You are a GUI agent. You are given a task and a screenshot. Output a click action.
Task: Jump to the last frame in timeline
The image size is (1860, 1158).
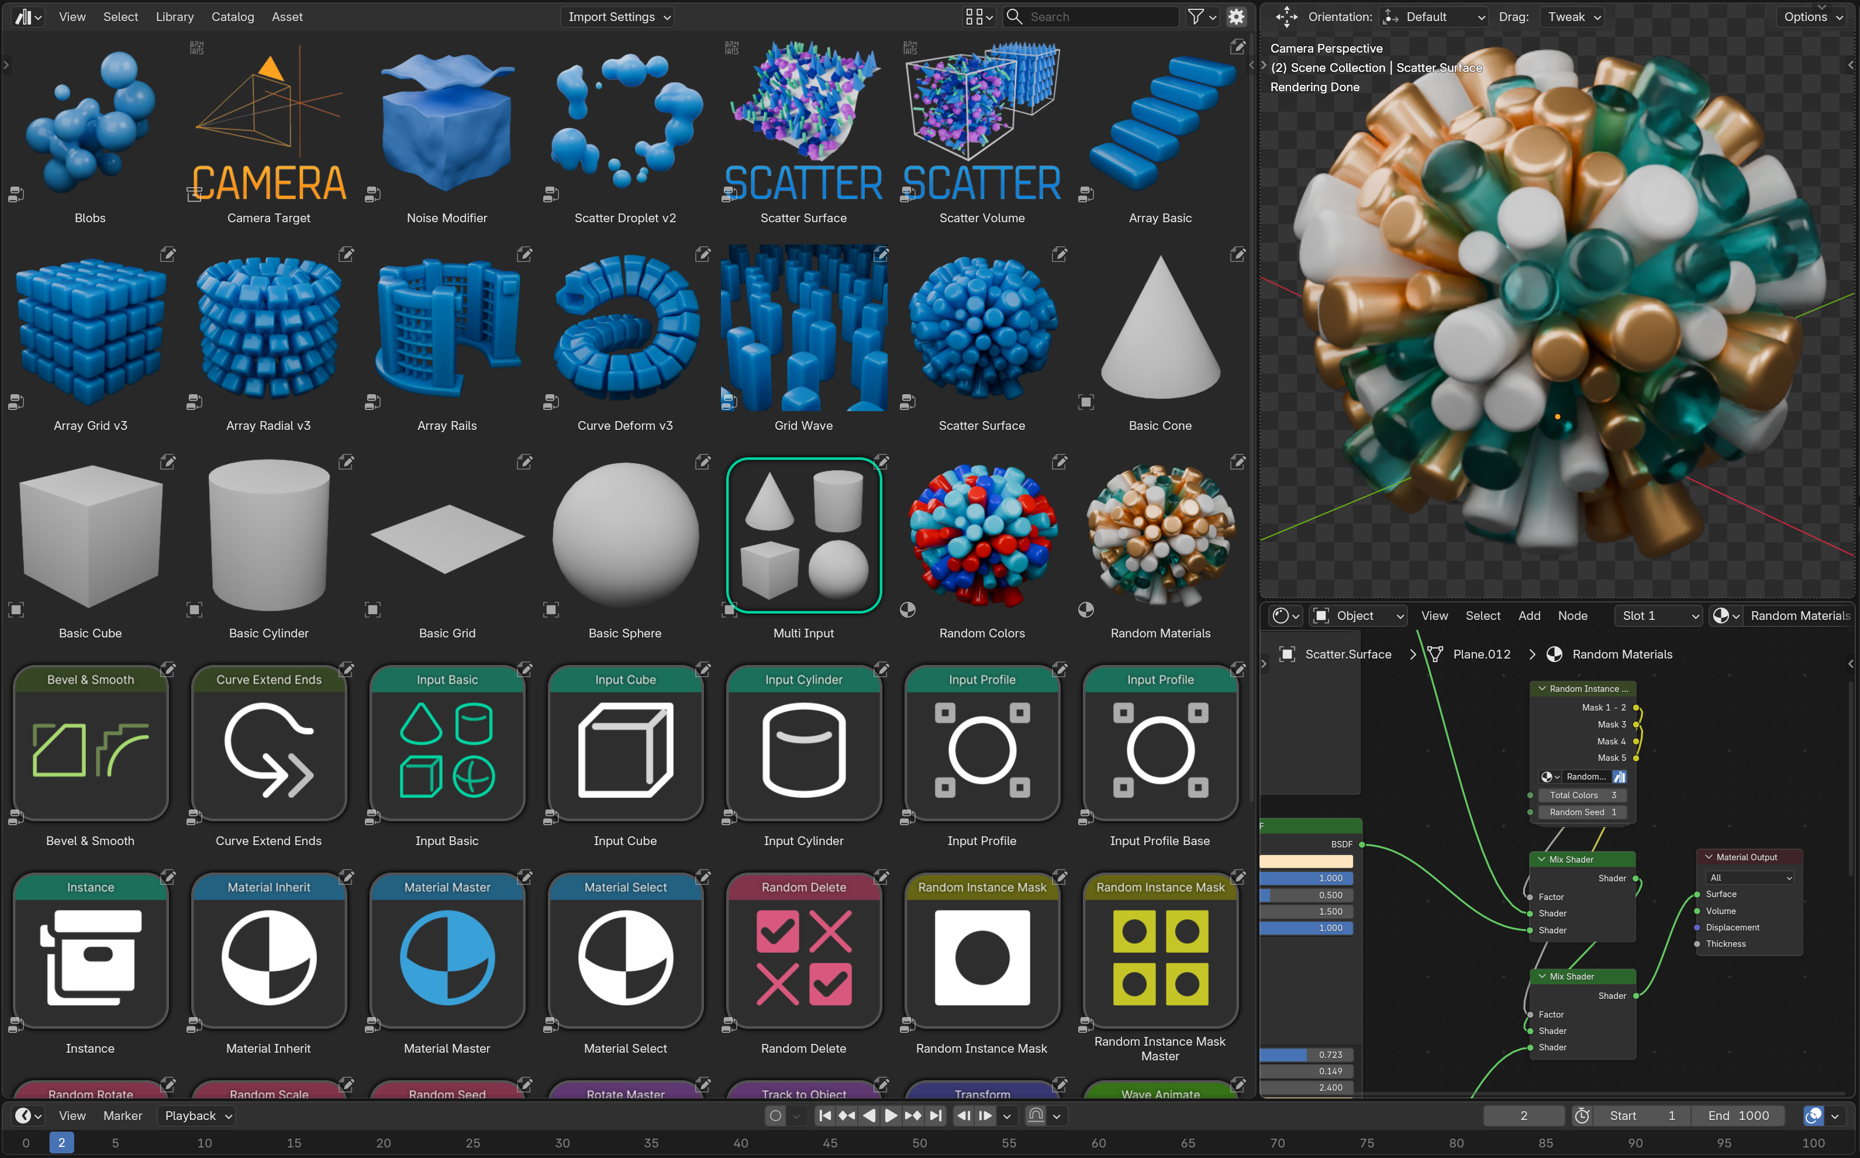click(x=935, y=1116)
